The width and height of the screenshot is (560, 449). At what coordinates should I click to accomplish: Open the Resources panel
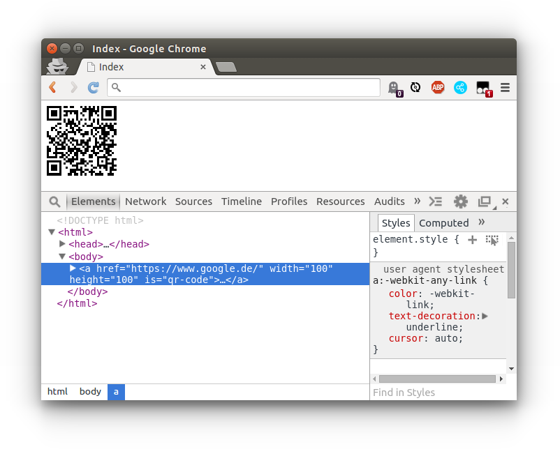coord(340,201)
